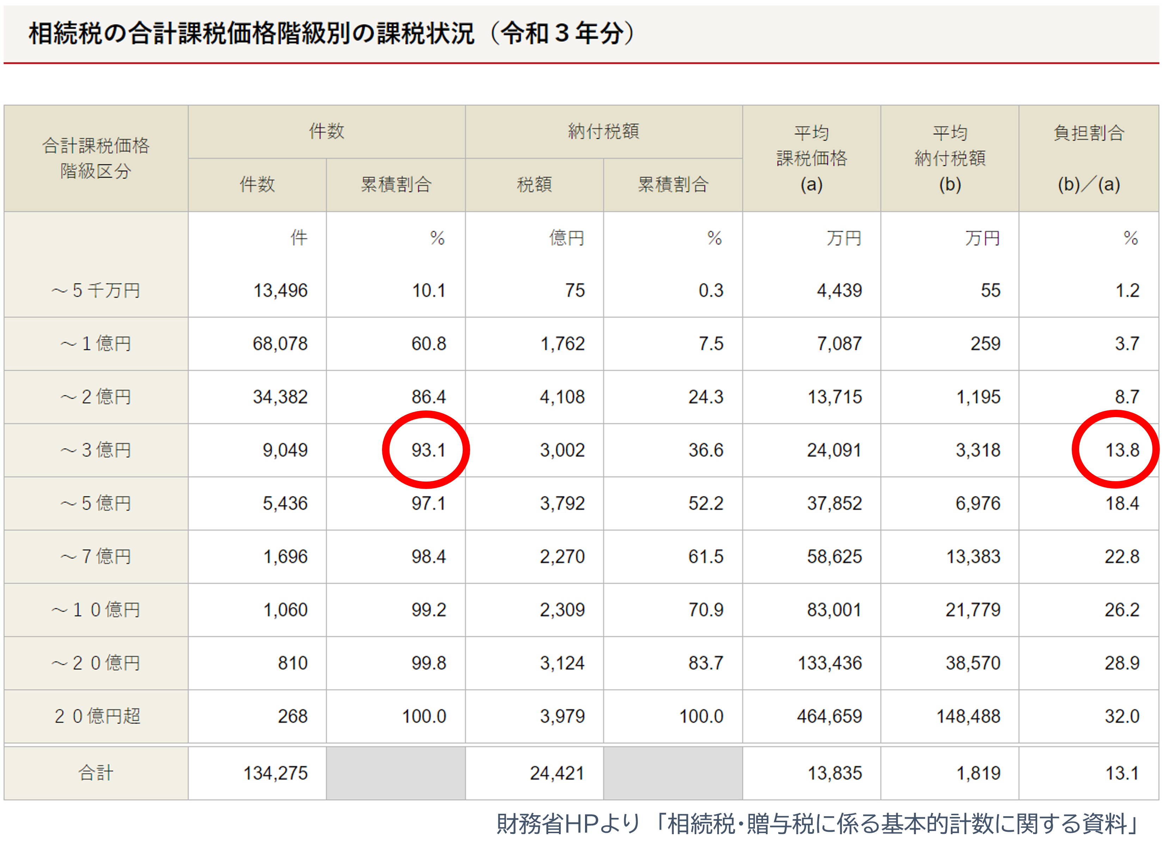Select the average price 464,659

[829, 717]
